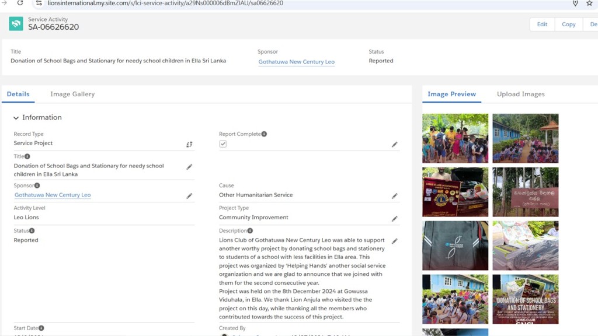Click the Created By label
Viewport: 598px width, 336px height.
coord(232,328)
